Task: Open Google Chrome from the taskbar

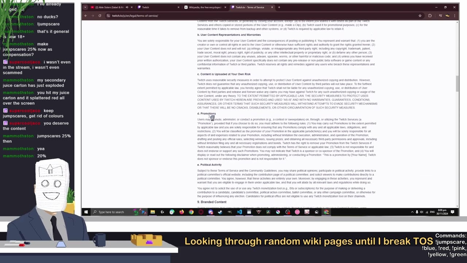Action: 191,212
